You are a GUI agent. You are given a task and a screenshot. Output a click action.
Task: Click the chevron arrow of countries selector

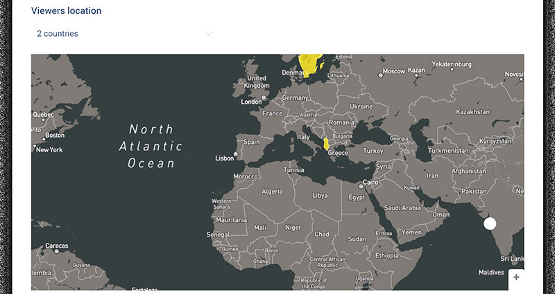pyautogui.click(x=208, y=33)
